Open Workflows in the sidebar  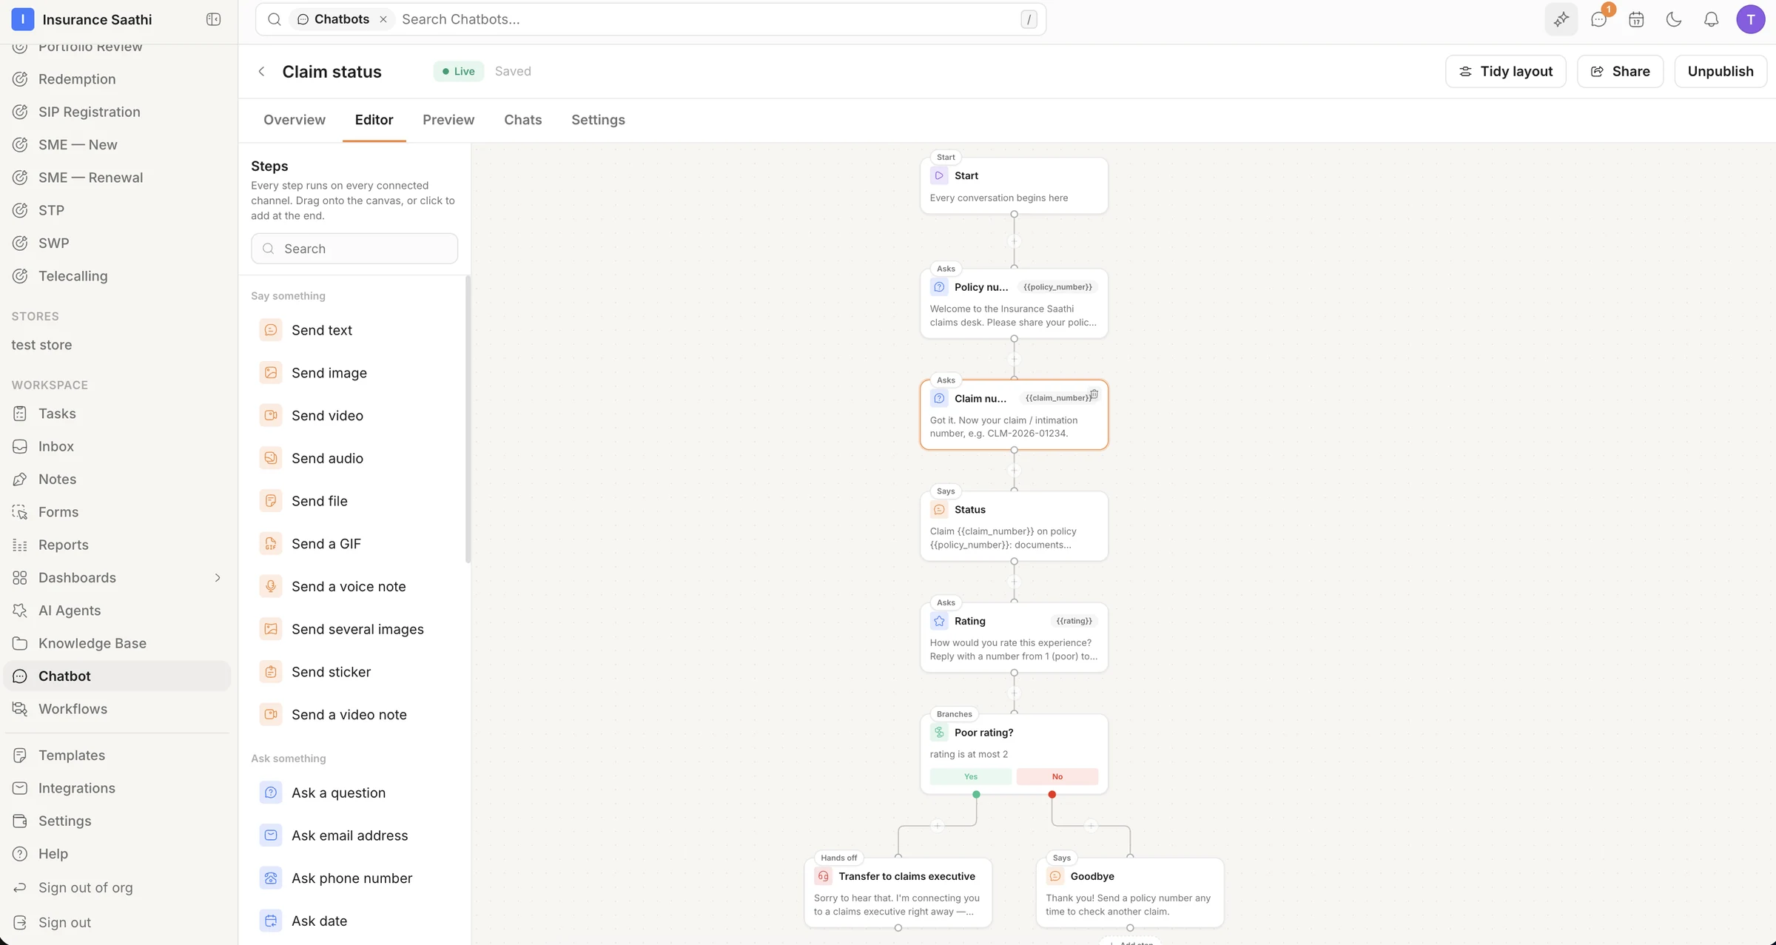click(117, 709)
